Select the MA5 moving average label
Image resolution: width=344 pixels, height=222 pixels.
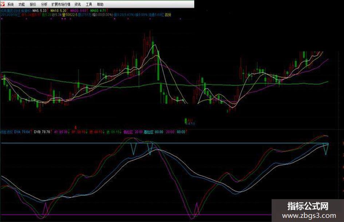coord(39,11)
